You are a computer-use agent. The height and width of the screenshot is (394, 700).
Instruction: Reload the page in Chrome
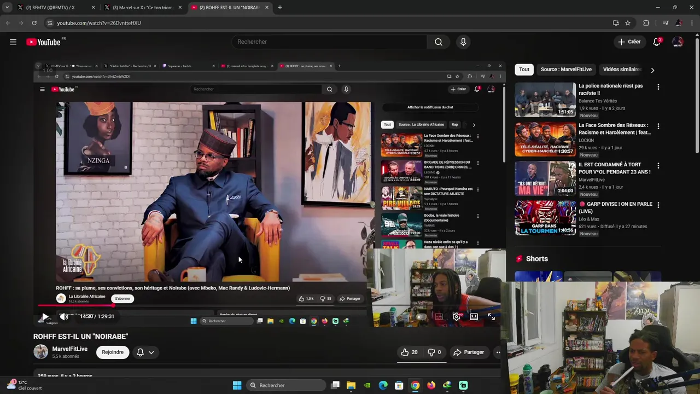click(34, 23)
